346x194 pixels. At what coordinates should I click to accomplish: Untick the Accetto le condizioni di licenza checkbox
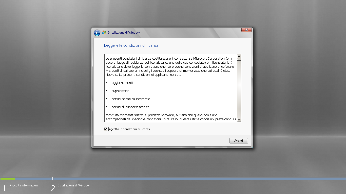tap(106, 129)
